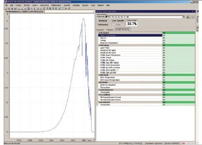The height and width of the screenshot is (145, 202).
Task: Open the Help menu
Action: pos(108,5)
